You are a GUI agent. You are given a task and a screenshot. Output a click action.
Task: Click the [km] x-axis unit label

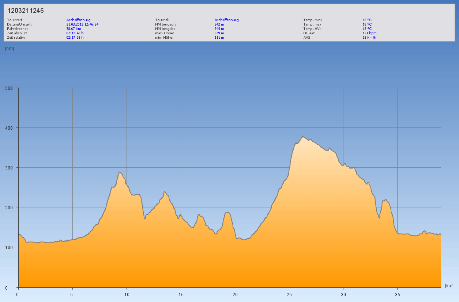pos(449,286)
